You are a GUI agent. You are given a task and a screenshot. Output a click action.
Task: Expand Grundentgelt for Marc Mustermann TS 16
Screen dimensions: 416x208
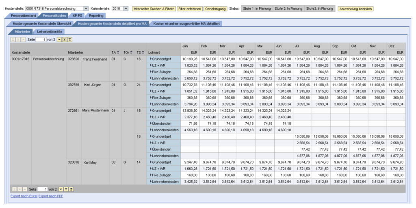151,110
